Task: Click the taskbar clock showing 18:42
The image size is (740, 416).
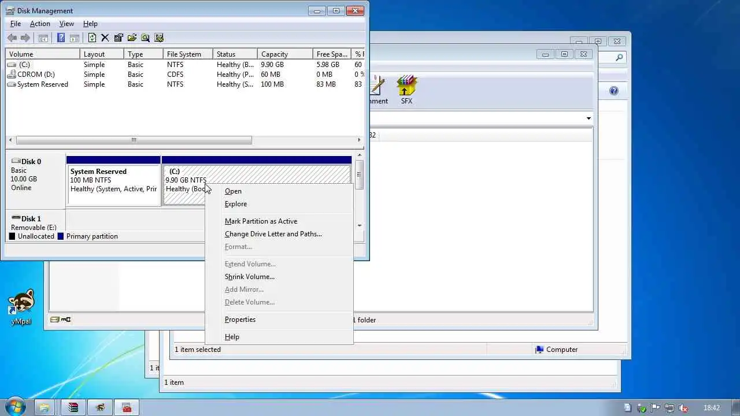Action: [712, 408]
